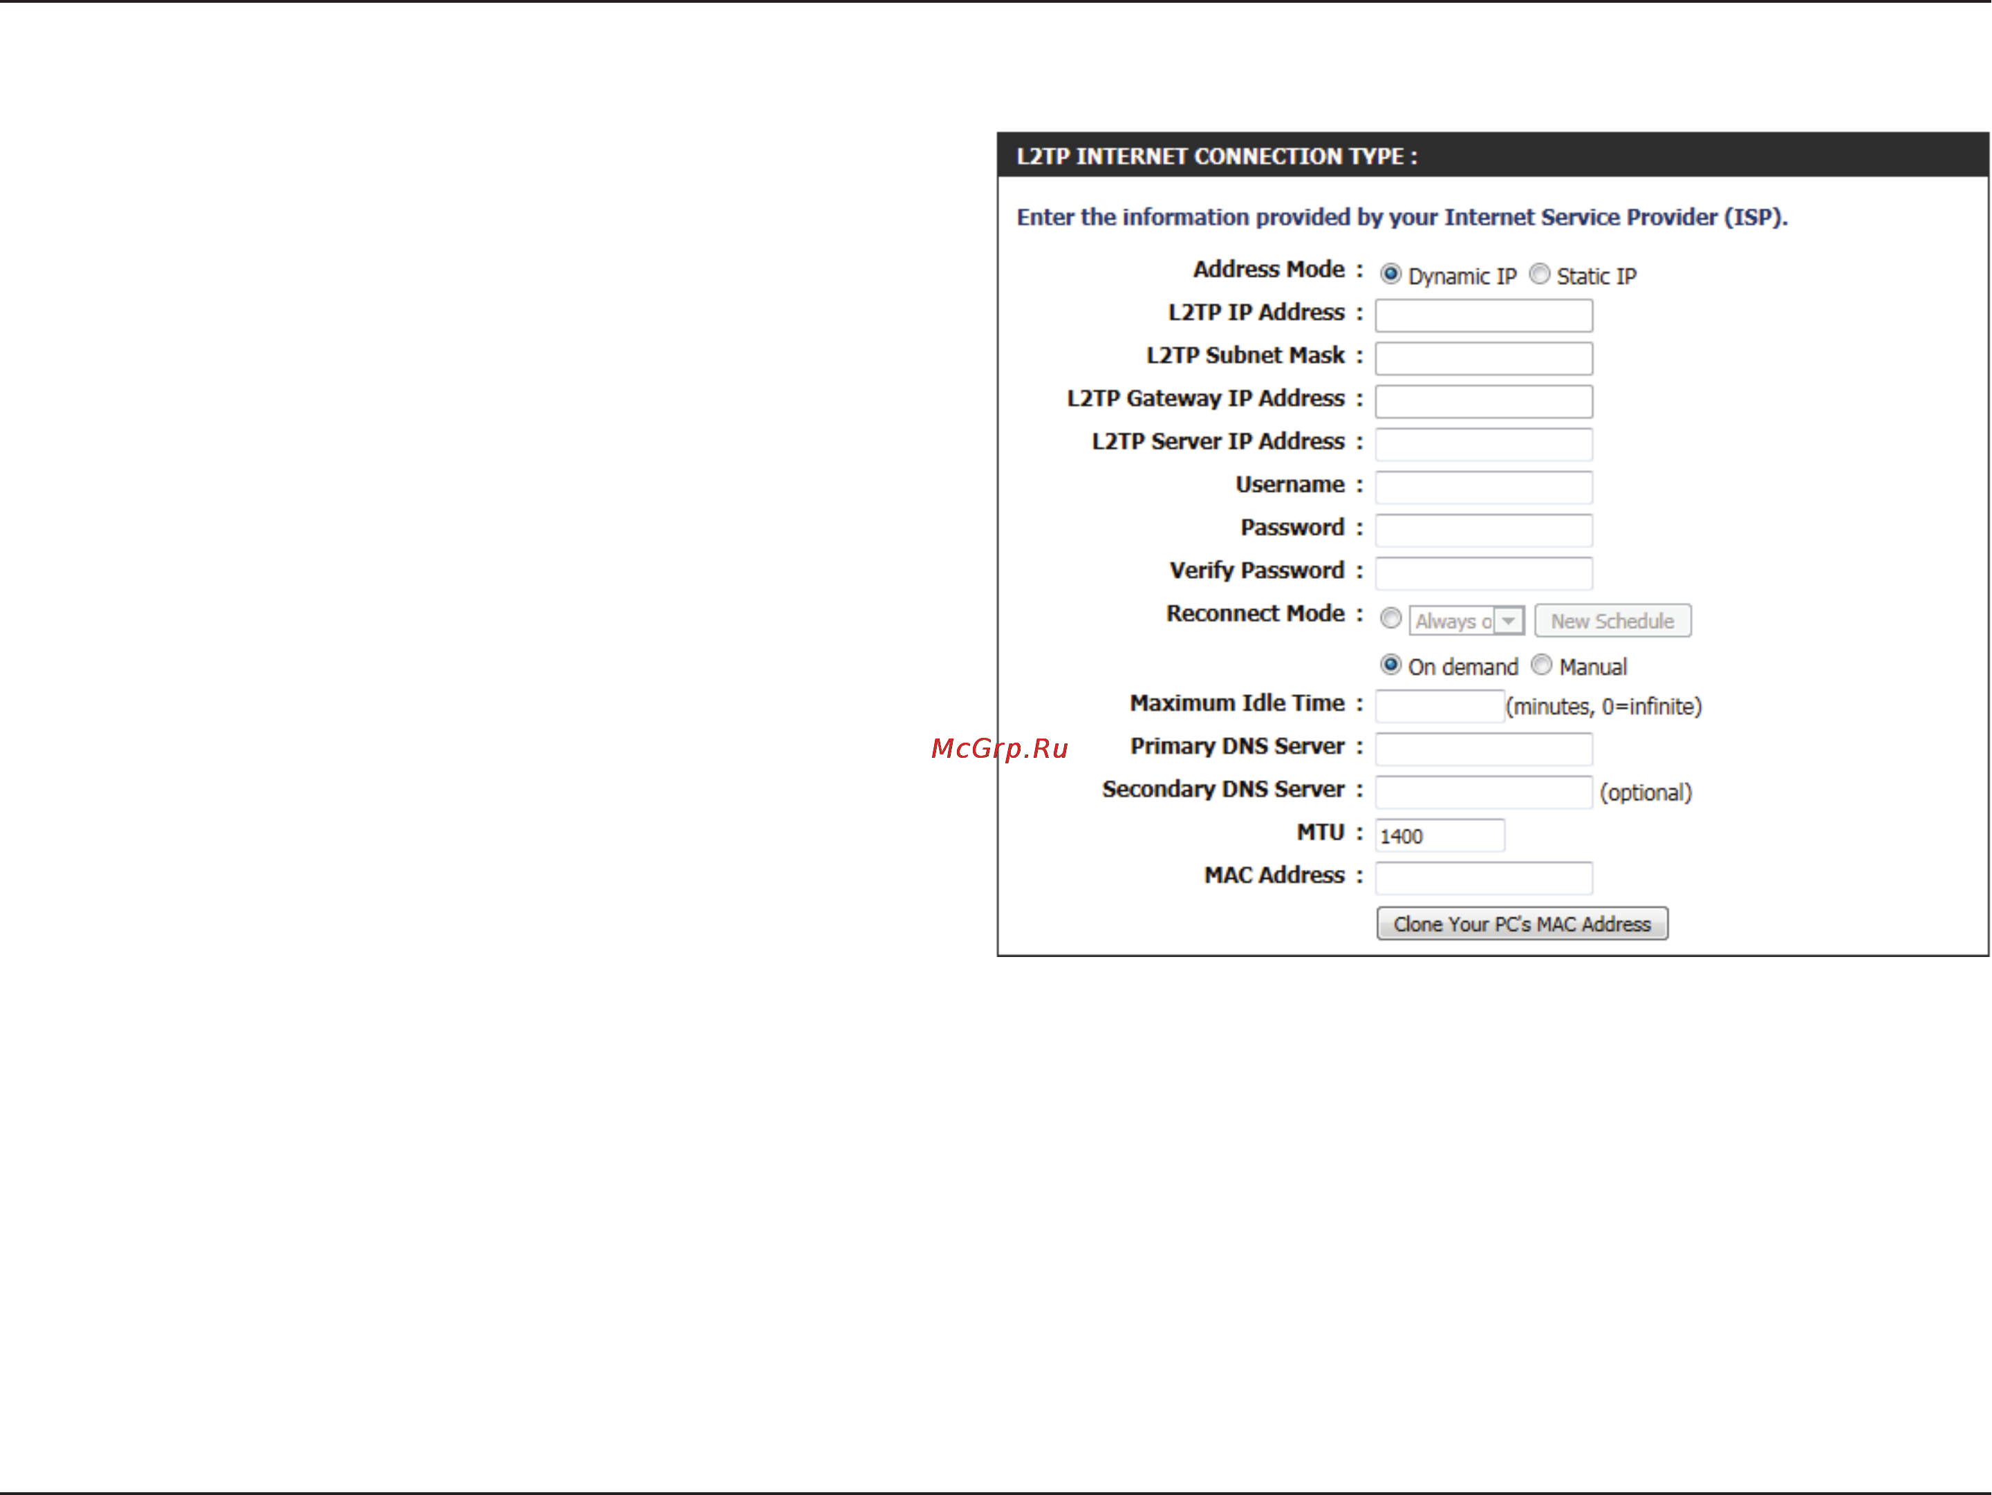Image resolution: width=1992 pixels, height=1495 pixels.
Task: Open the Always on schedule dropdown
Action: [1466, 620]
